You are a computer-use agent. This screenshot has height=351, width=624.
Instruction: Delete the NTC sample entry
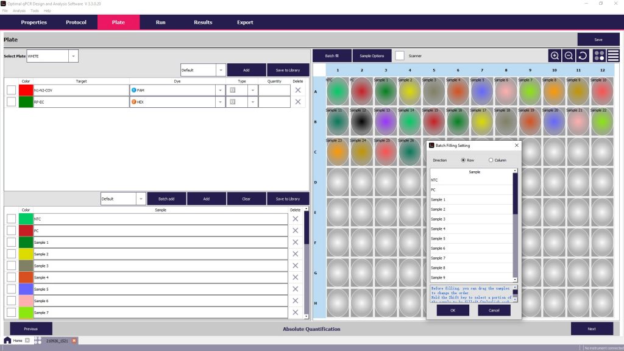coord(296,218)
